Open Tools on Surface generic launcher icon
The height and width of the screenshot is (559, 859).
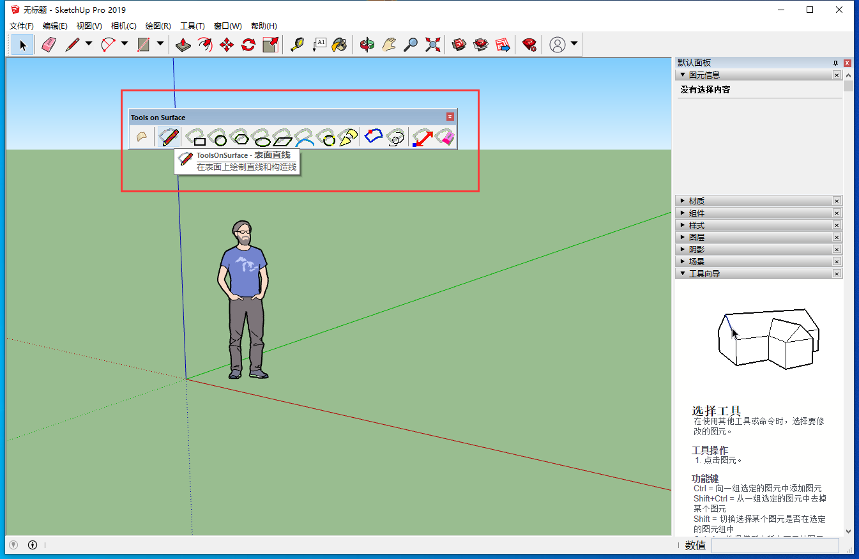click(141, 137)
